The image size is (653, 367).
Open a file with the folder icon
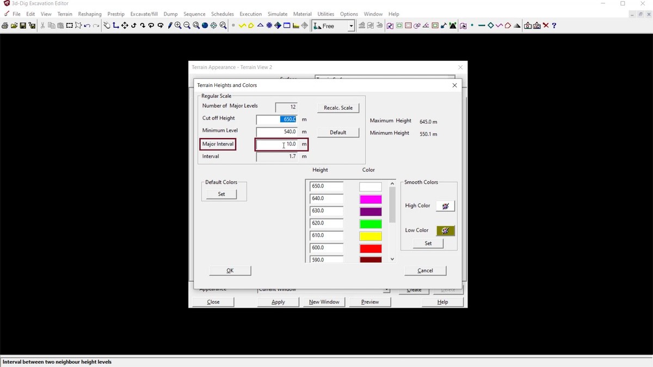pyautogui.click(x=14, y=26)
